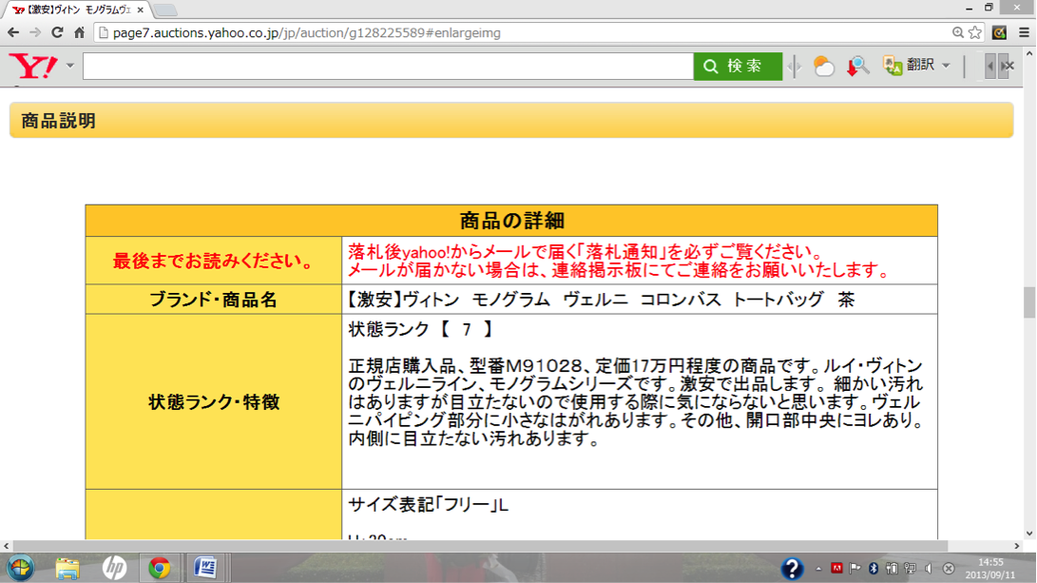Open a new browser tab
Screen dimensions: 1037x583
click(166, 10)
